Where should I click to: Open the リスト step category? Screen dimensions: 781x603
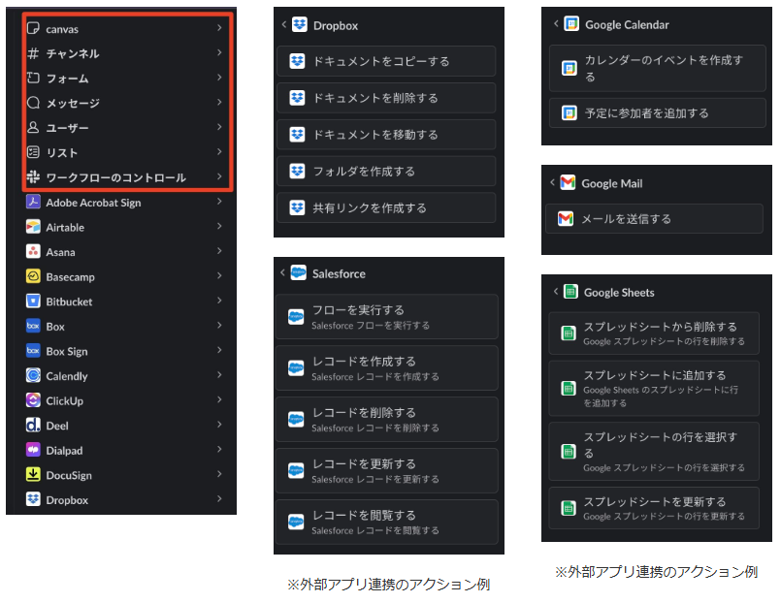[125, 152]
